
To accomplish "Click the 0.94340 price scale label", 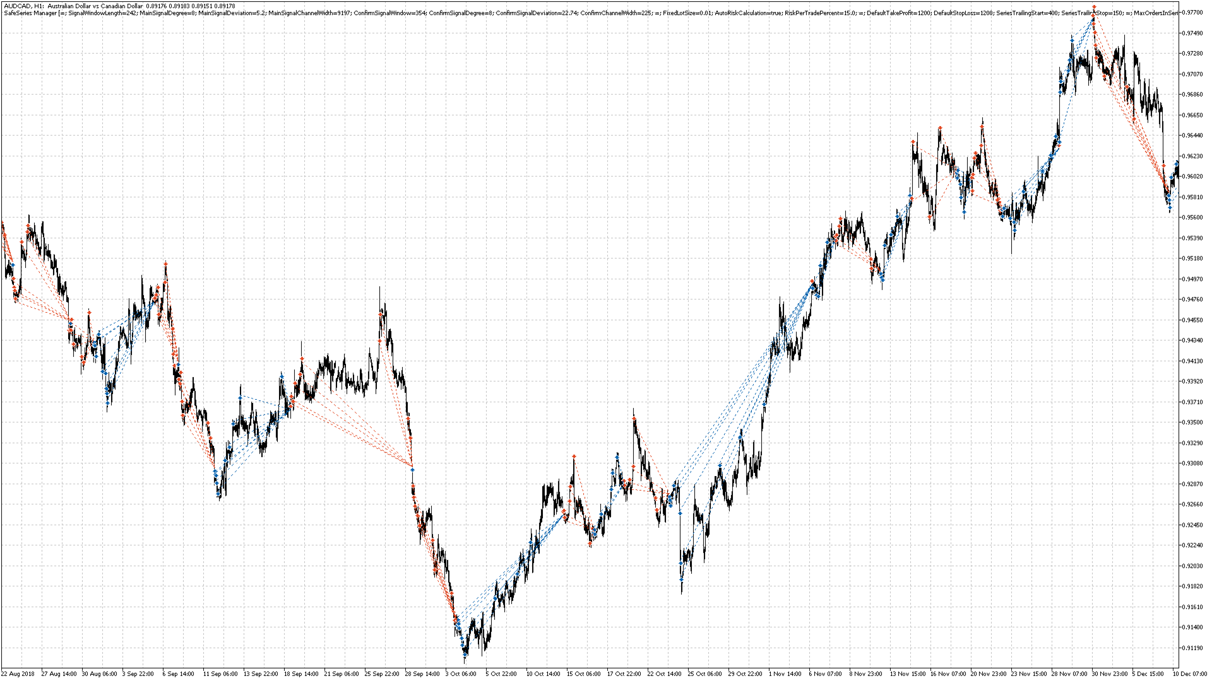I will tap(1192, 340).
